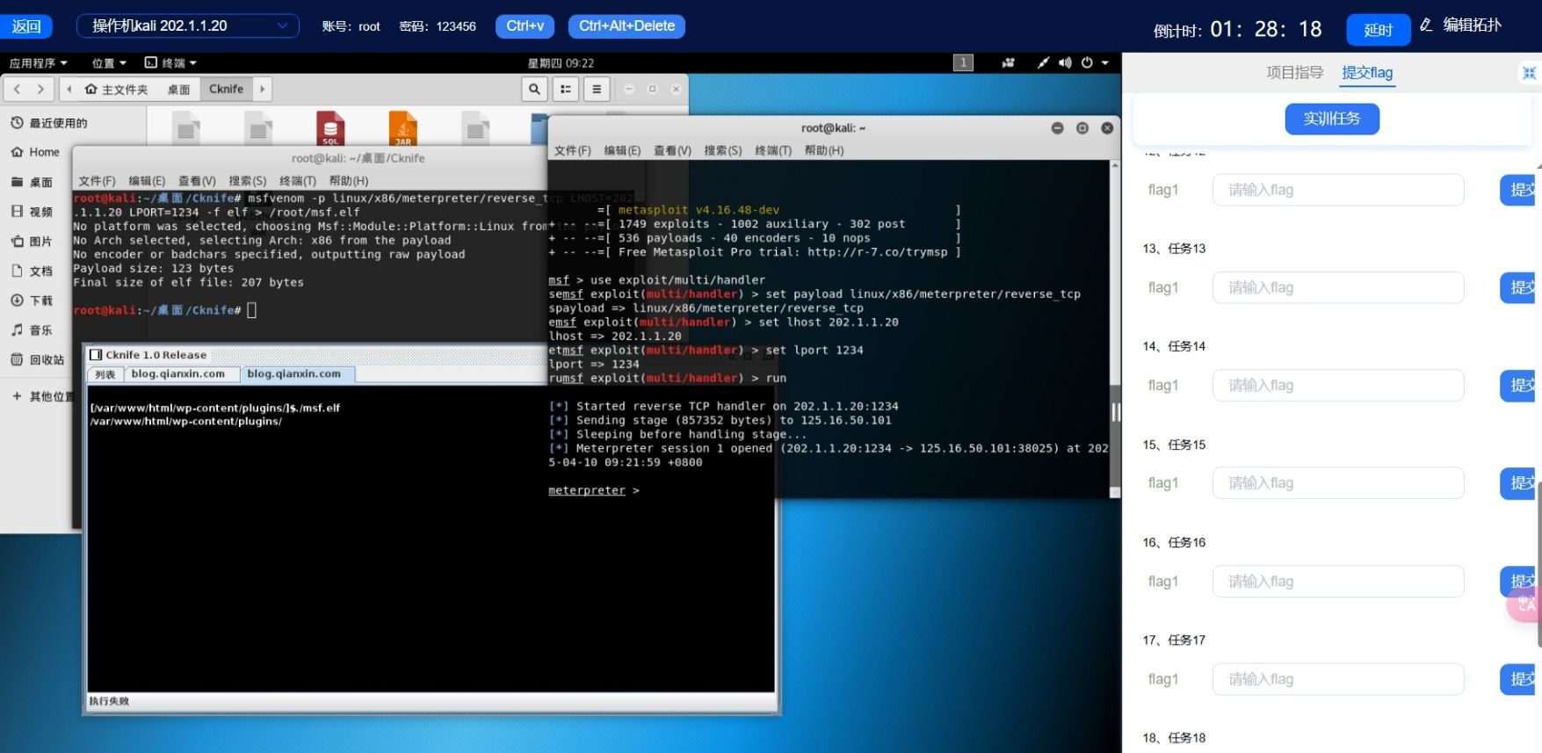
Task: Navigate to 桌面 in the path bar
Action: (x=179, y=90)
